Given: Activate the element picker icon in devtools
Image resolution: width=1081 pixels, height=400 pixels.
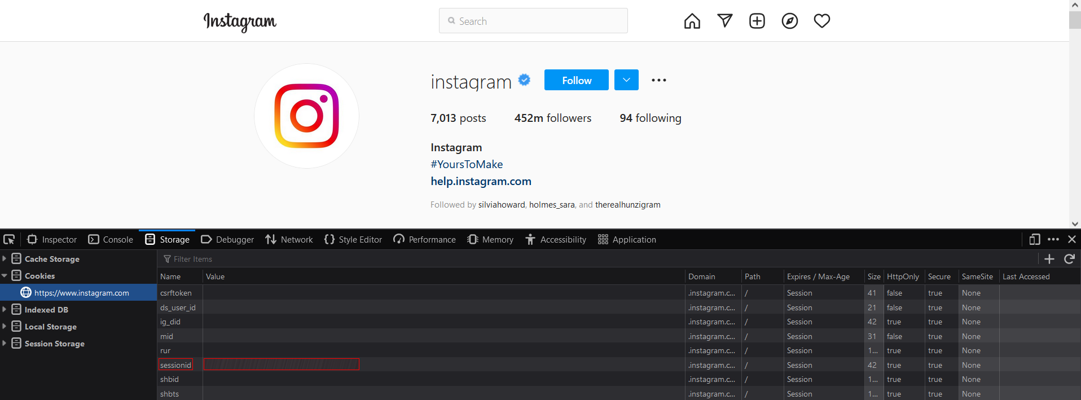Looking at the screenshot, I should 9,240.
